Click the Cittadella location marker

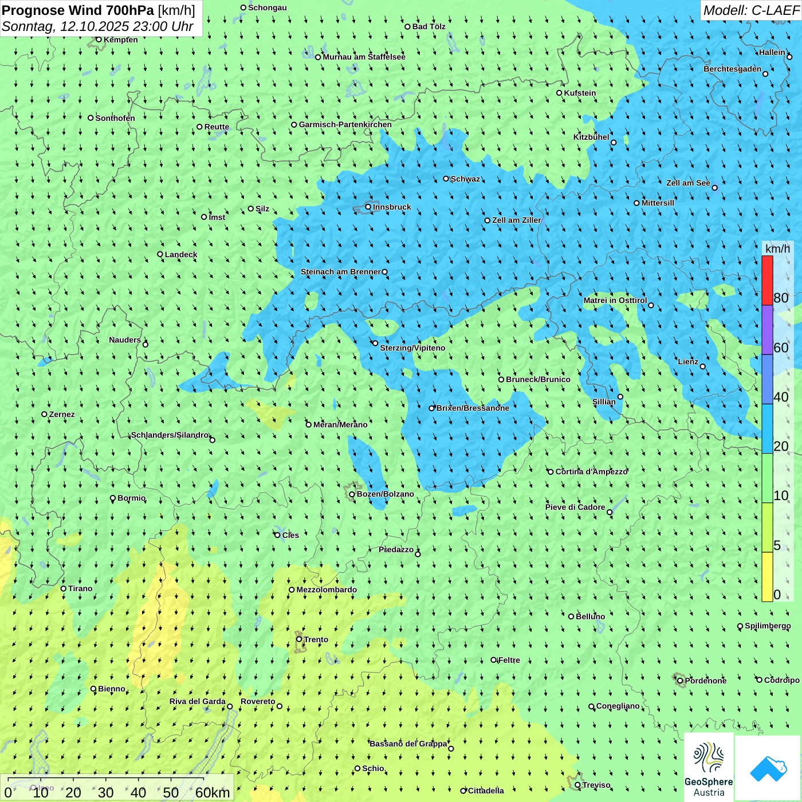point(463,791)
